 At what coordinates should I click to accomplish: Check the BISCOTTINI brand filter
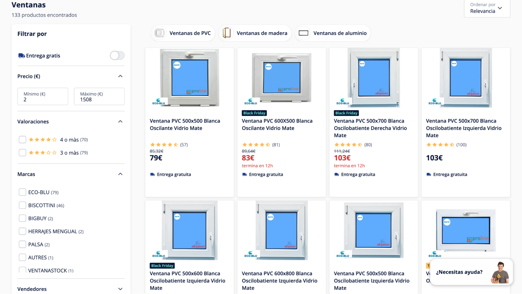(x=22, y=205)
